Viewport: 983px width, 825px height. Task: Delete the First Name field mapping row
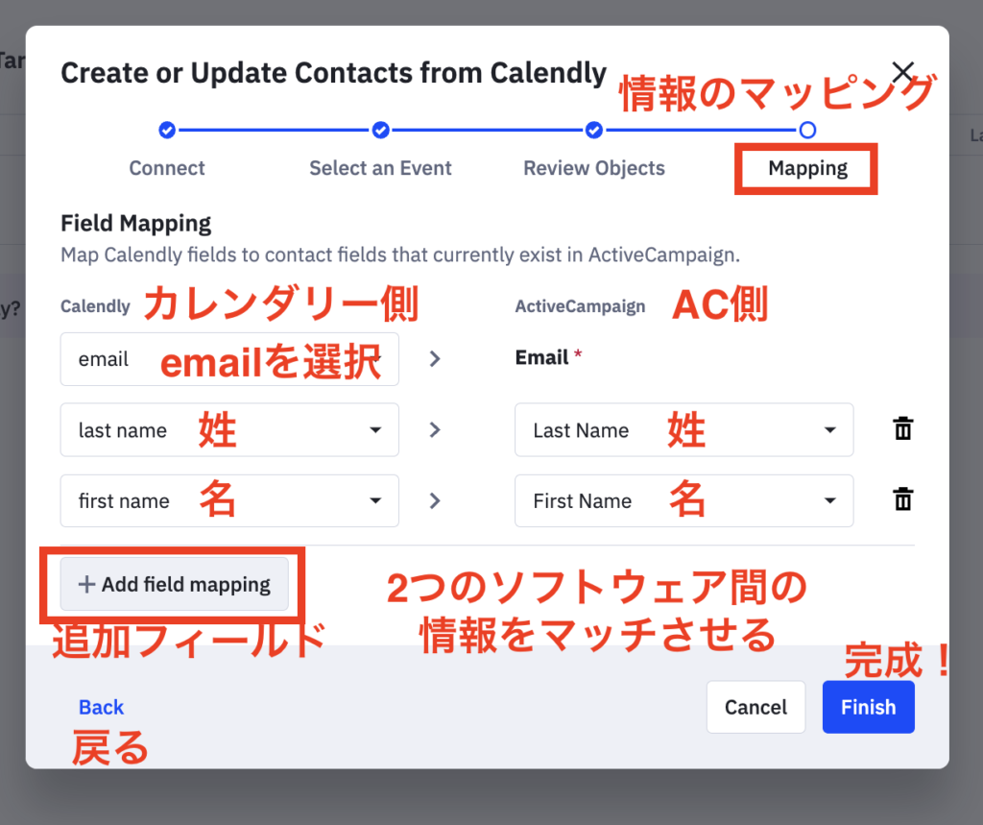pyautogui.click(x=902, y=500)
